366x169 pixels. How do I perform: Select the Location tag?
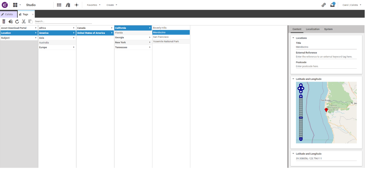tap(19, 33)
